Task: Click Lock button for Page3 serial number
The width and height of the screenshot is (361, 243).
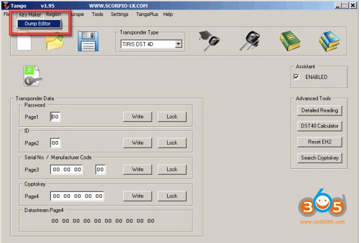Action: pyautogui.click(x=172, y=170)
